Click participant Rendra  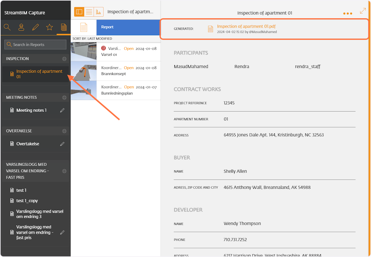click(x=242, y=66)
